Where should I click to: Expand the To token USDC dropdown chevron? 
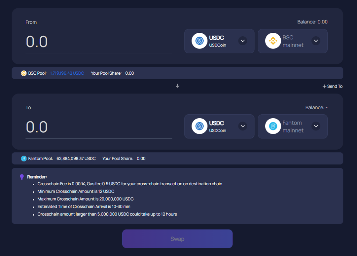tap(243, 126)
